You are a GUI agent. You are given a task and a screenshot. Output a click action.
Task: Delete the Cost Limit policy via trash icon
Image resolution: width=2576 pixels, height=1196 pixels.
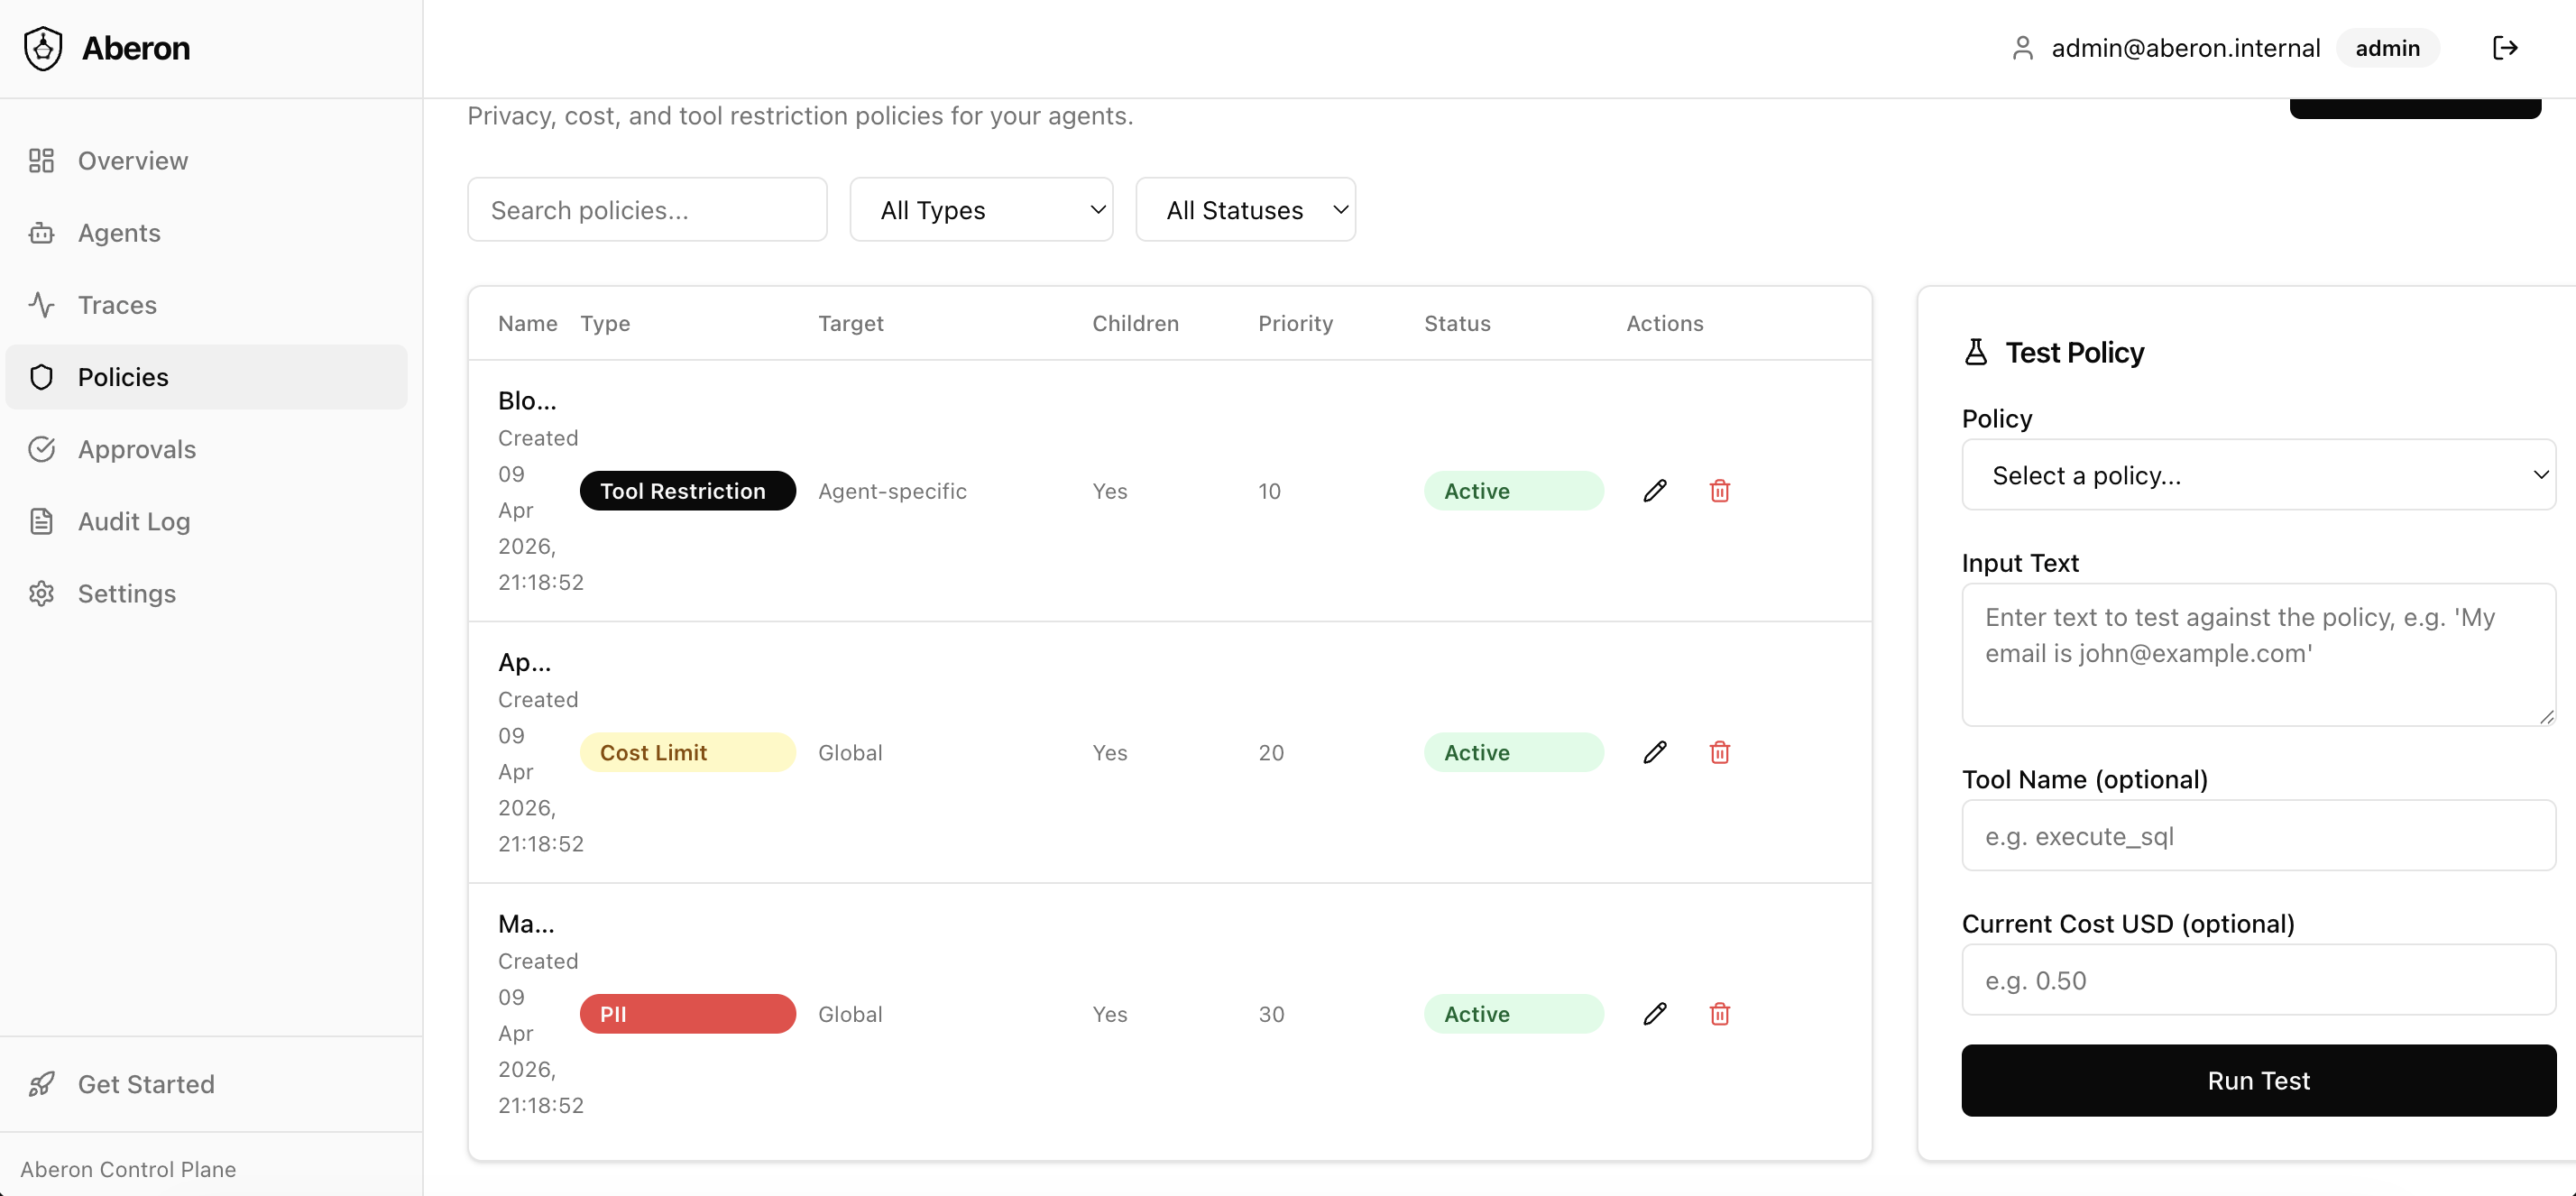pos(1720,752)
